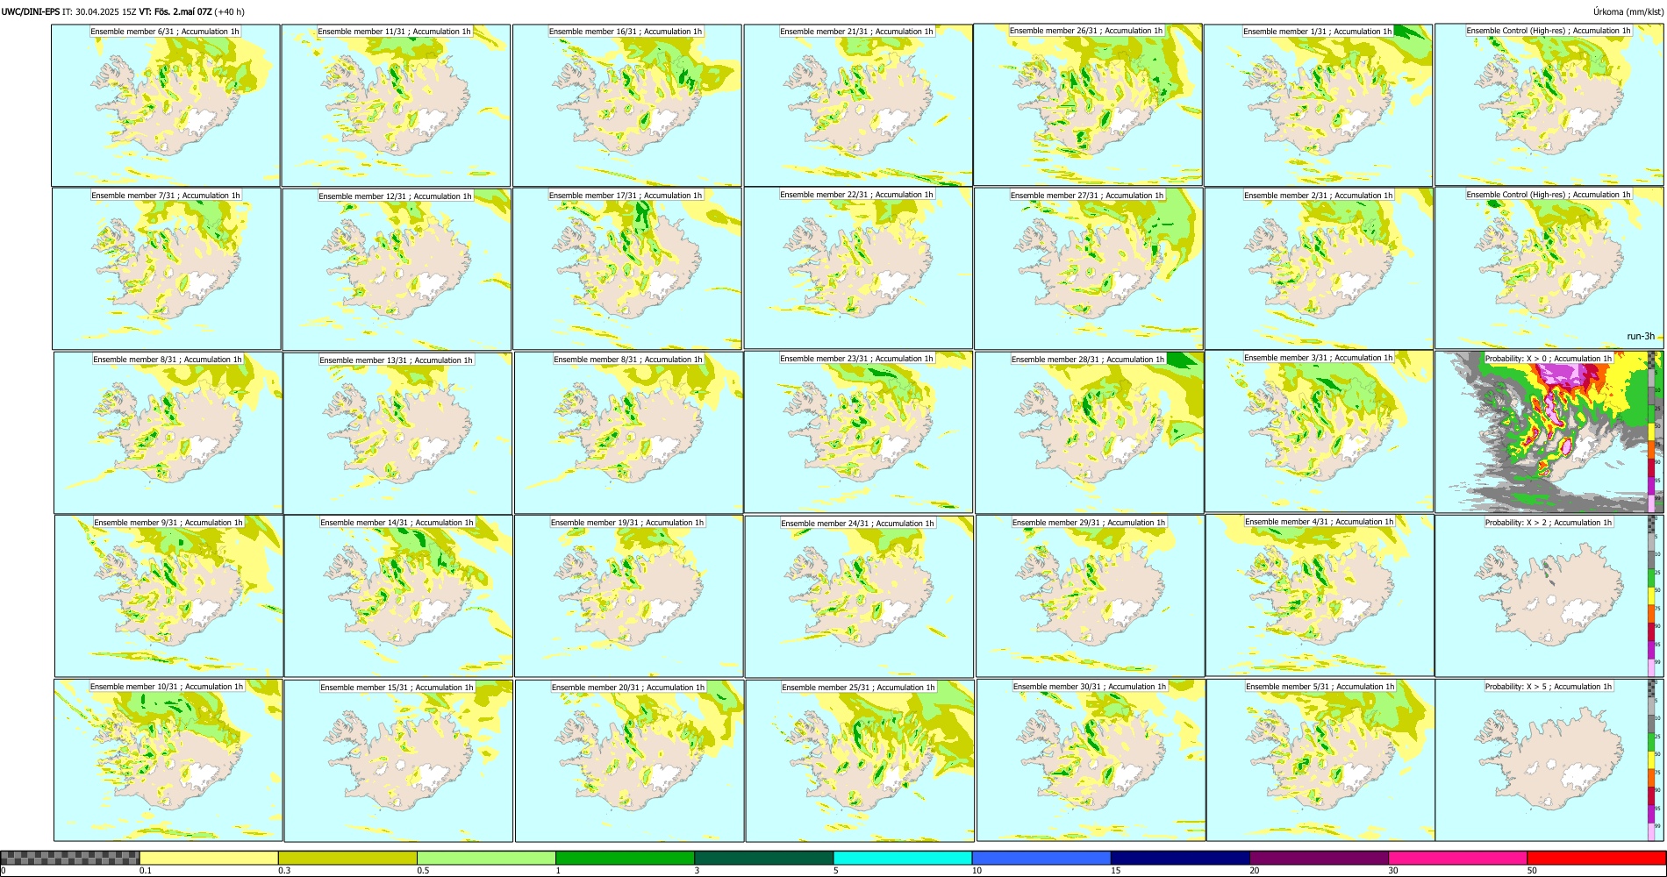
Task: Click the '0.5' legend value
Action: point(422,871)
